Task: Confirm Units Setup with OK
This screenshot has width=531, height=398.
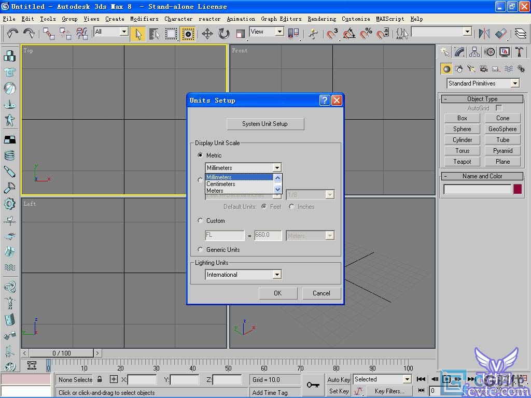Action: coord(278,293)
